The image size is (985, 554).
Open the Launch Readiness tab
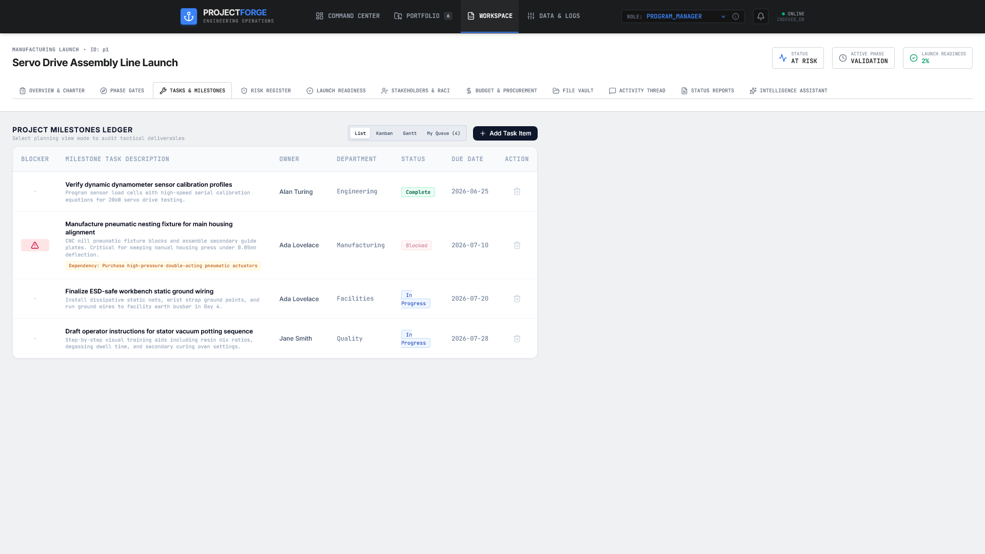[x=336, y=91]
